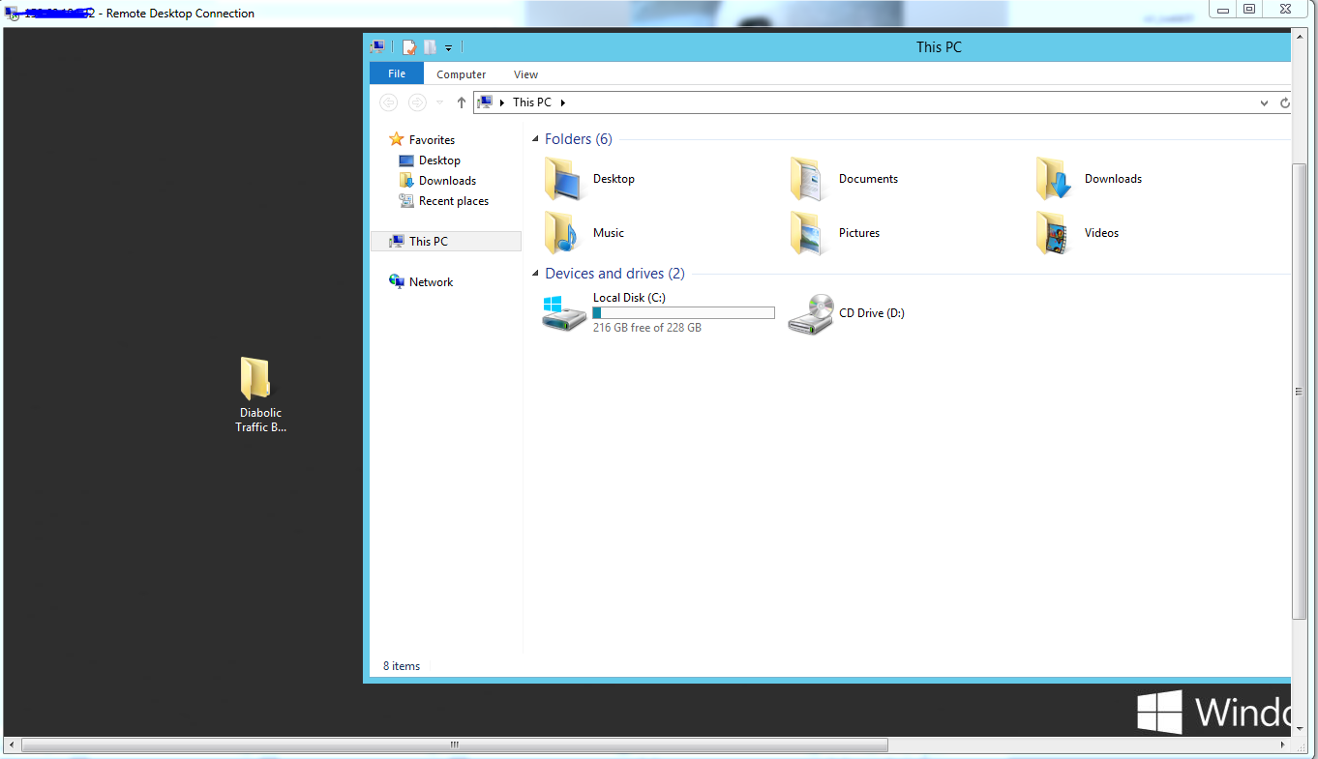Viewport: 1318px width, 759px height.
Task: Open the Music folder icon
Action: tap(562, 233)
